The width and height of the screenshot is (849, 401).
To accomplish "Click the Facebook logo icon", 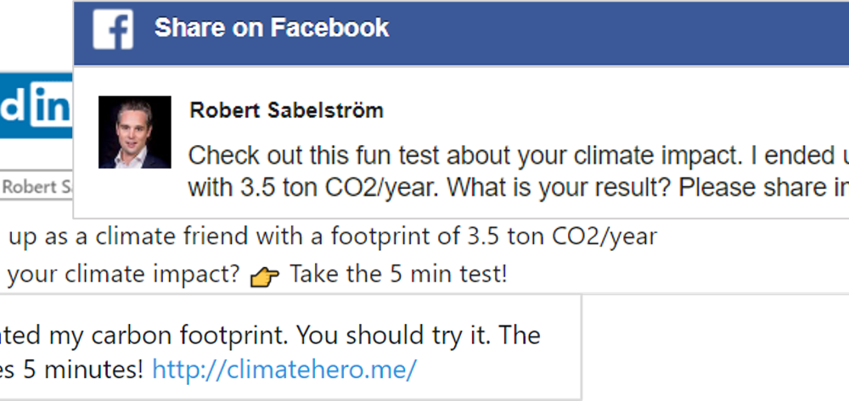I will (x=113, y=30).
